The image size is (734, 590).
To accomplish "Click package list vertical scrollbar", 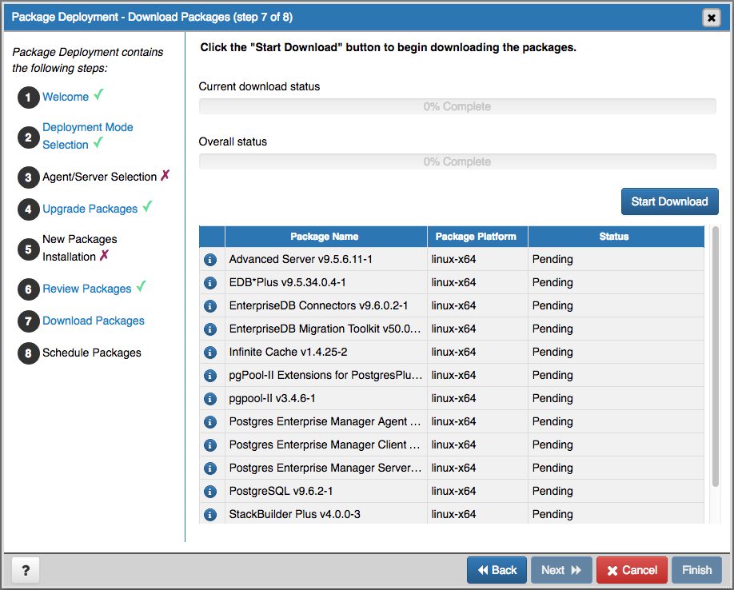I will point(715,357).
